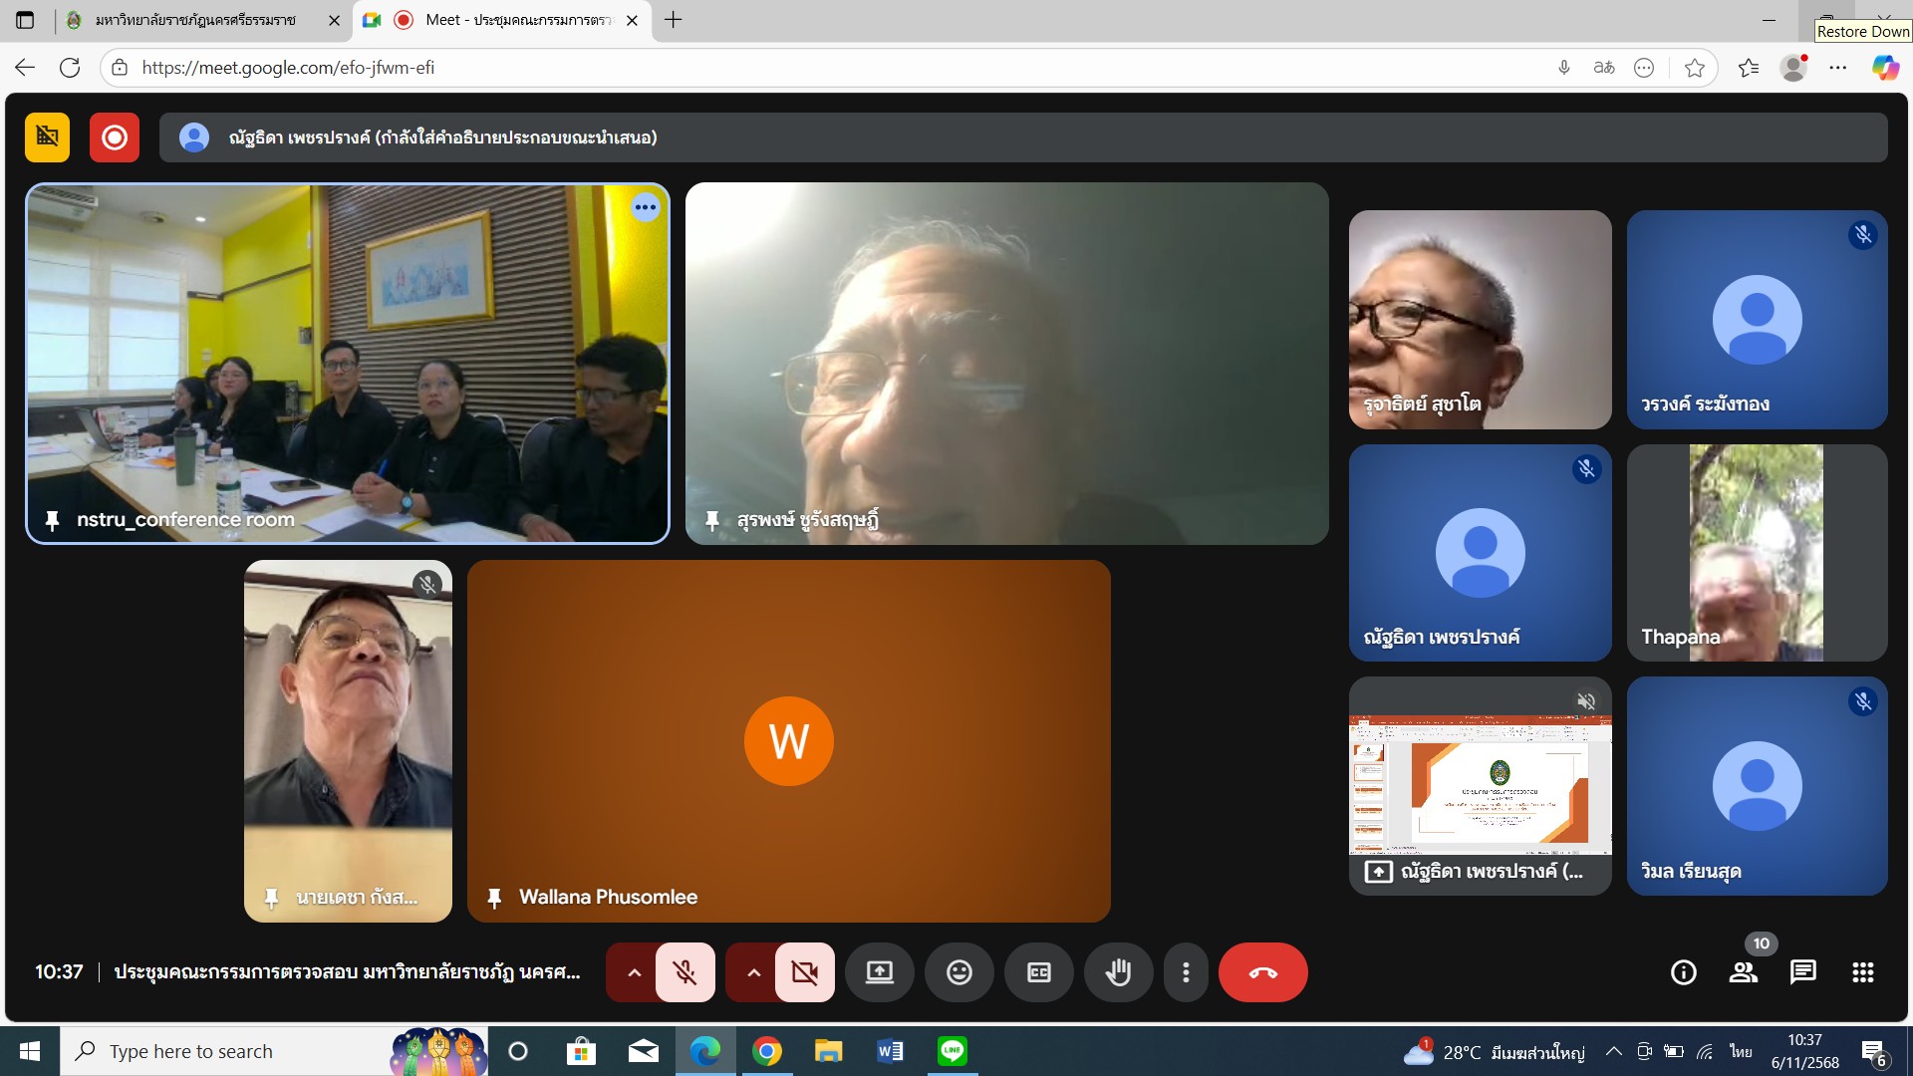Viewport: 1913px width, 1076px height.
Task: Toggle the disabled camera button
Action: pos(804,972)
